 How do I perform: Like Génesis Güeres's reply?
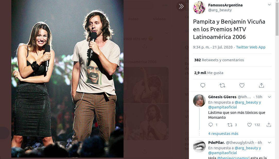pos(249,125)
